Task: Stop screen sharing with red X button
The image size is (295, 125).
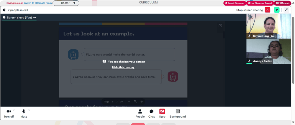Action: (x=267, y=10)
